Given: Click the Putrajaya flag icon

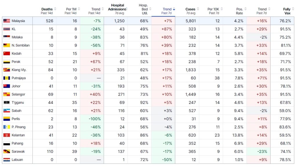Looking at the screenshot, I should tap(6, 78).
